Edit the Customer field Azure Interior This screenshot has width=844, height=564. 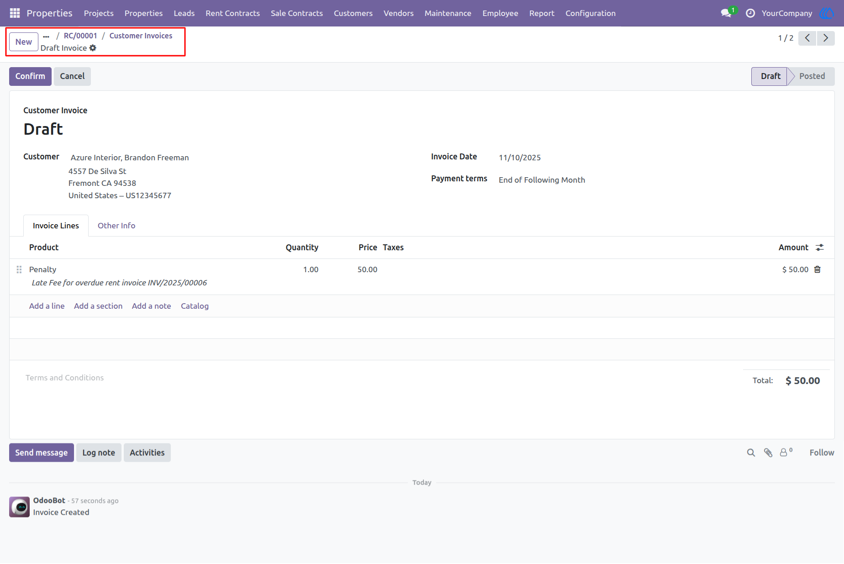(x=130, y=158)
